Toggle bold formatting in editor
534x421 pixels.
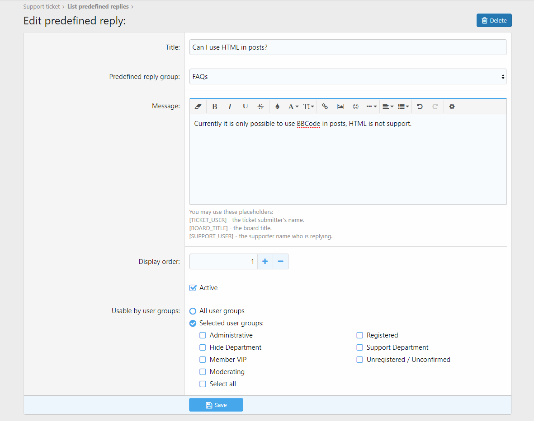click(x=215, y=106)
